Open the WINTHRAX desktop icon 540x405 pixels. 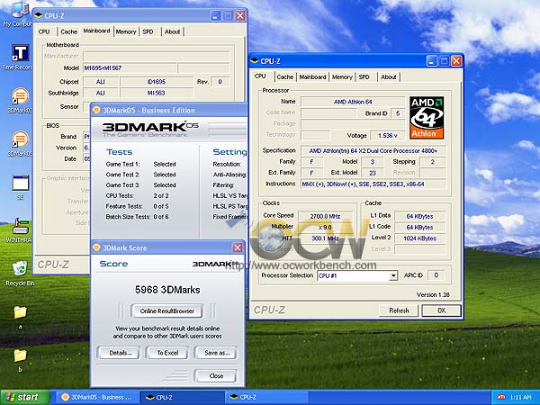tap(20, 230)
